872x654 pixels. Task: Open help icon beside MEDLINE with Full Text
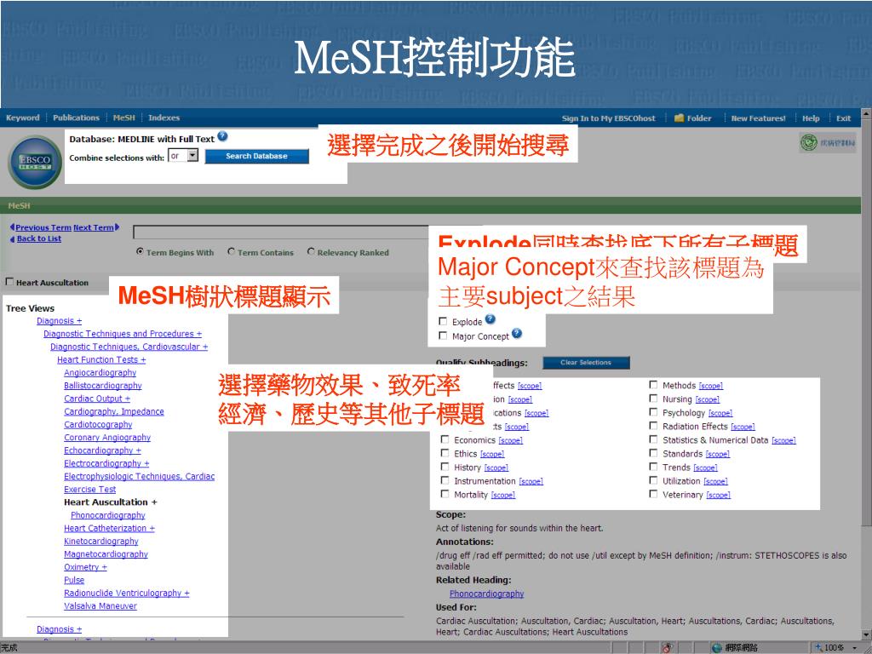pos(222,136)
